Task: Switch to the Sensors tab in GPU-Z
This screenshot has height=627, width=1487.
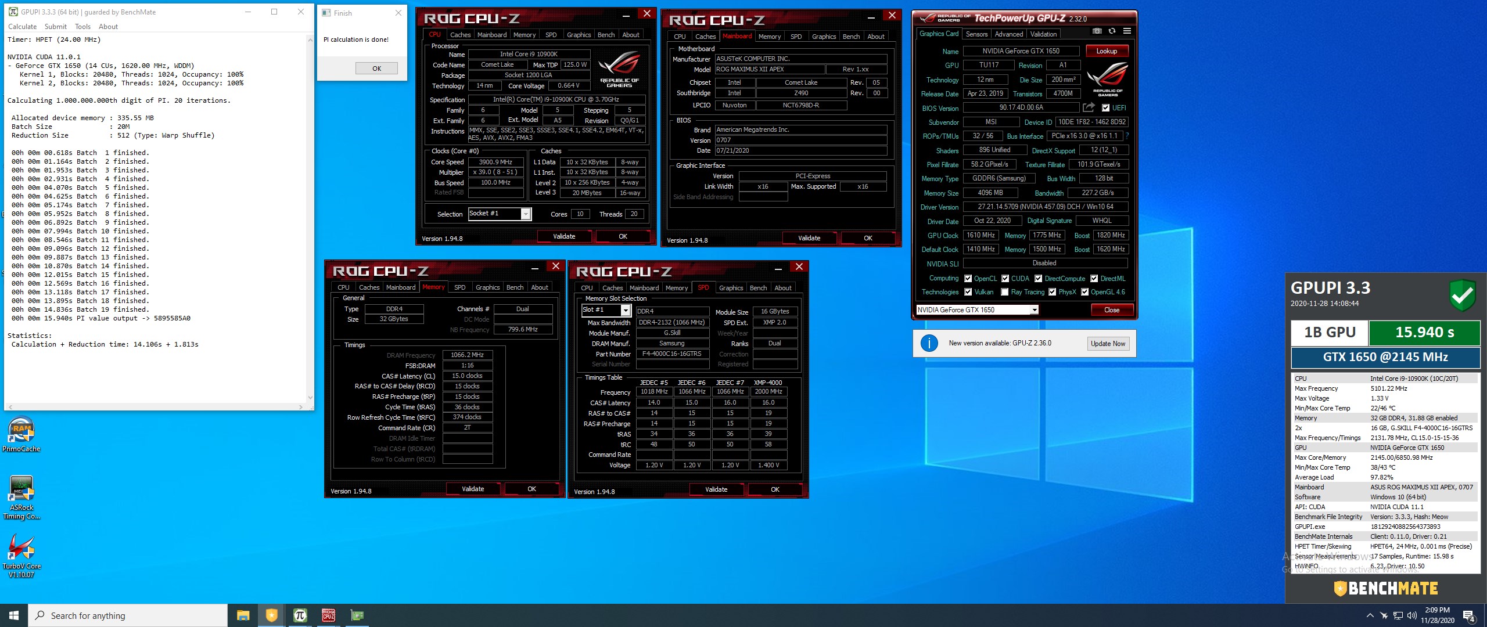Action: (x=976, y=34)
